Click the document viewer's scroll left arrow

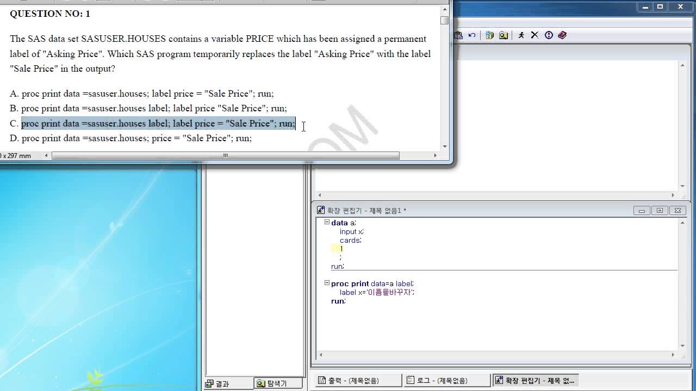click(46, 155)
